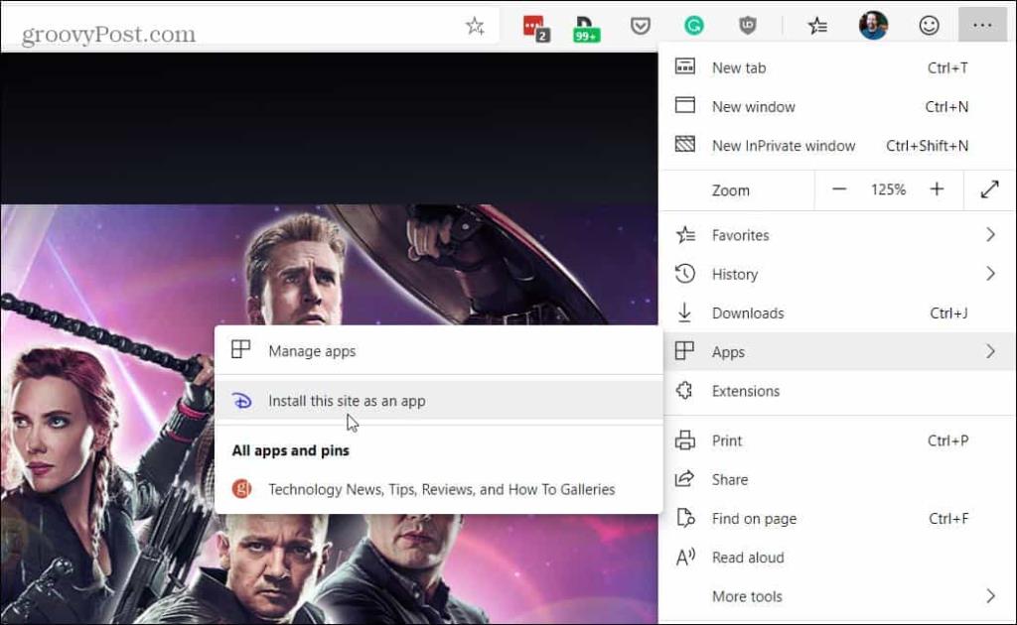This screenshot has width=1017, height=625.
Task: Open the red extension with badge 2
Action: point(536,28)
